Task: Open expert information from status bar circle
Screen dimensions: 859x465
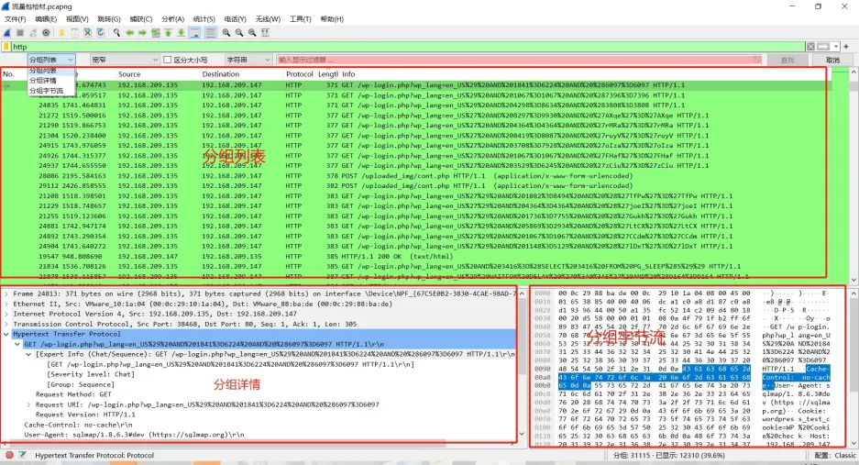Action: [9, 455]
